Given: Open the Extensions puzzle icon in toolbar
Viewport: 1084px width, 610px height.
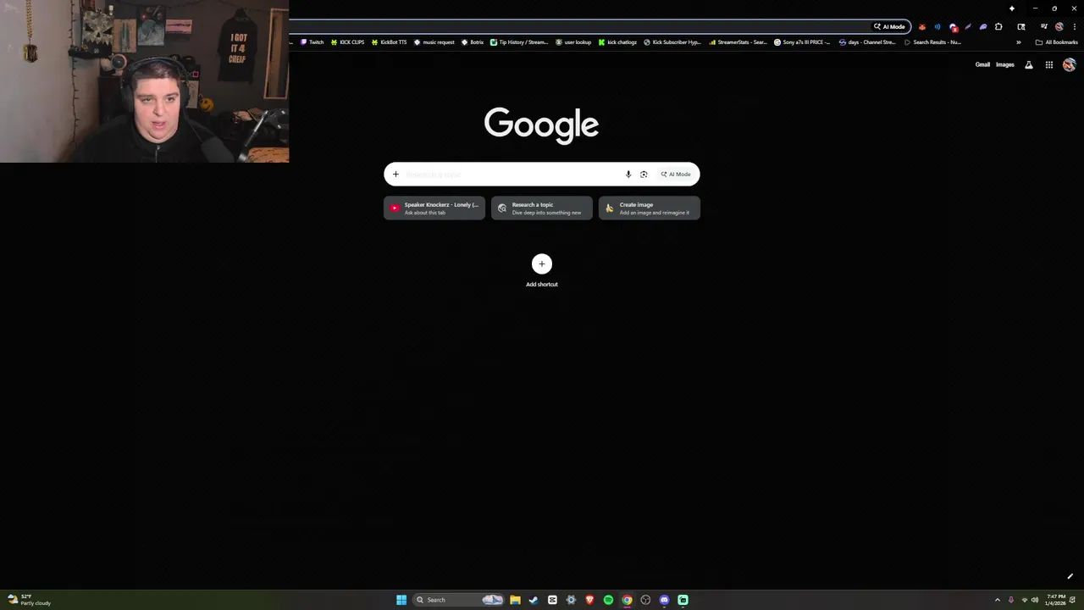Looking at the screenshot, I should coord(998,27).
